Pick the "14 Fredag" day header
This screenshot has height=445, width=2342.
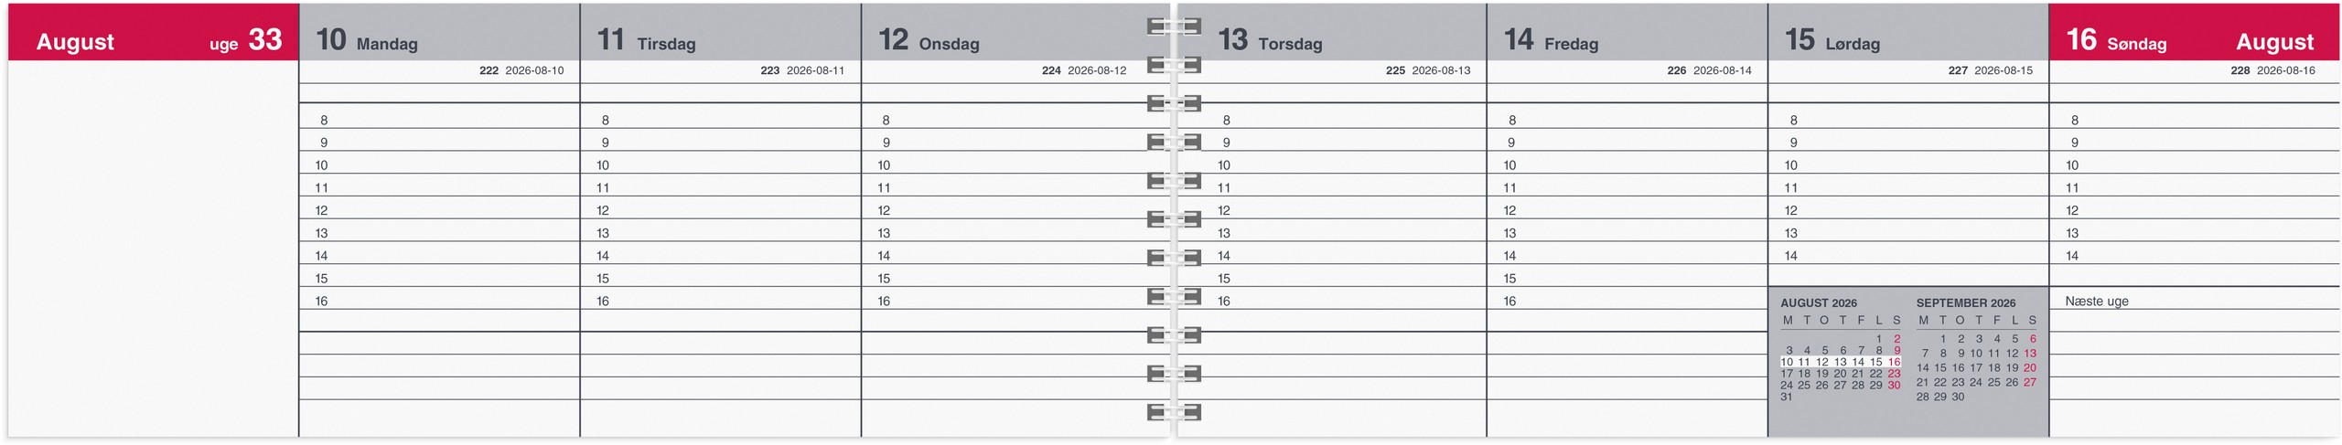pyautogui.click(x=1551, y=40)
